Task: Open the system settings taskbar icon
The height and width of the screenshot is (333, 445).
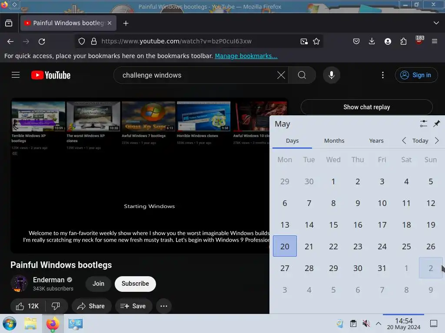Action: tap(75, 323)
